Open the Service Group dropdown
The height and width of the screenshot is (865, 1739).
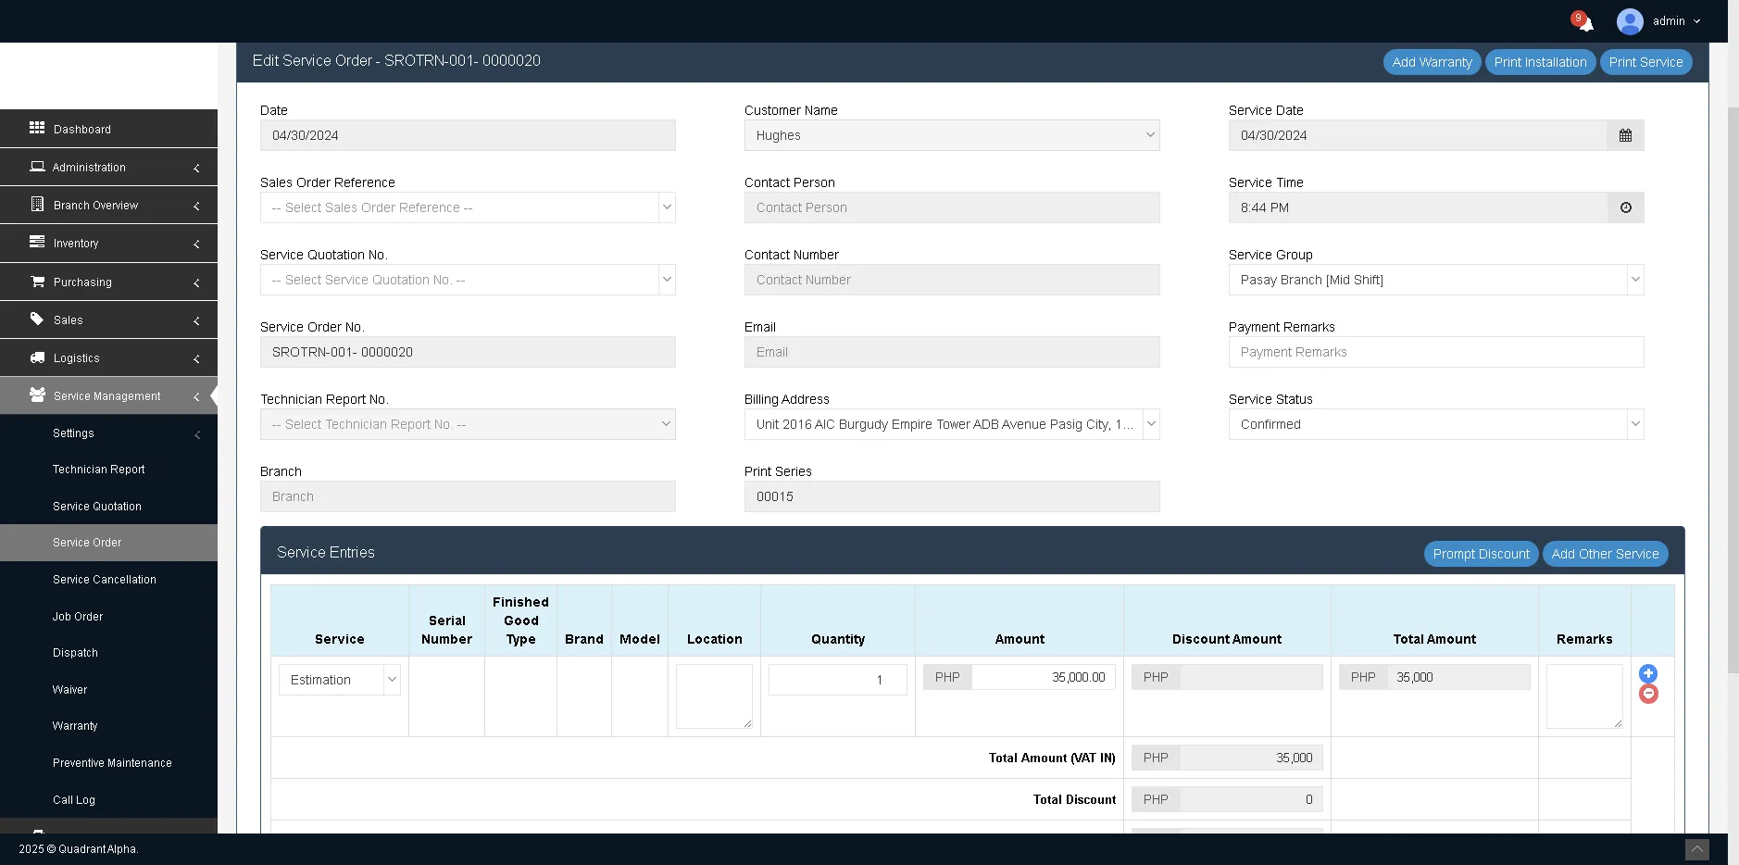[x=1435, y=280]
